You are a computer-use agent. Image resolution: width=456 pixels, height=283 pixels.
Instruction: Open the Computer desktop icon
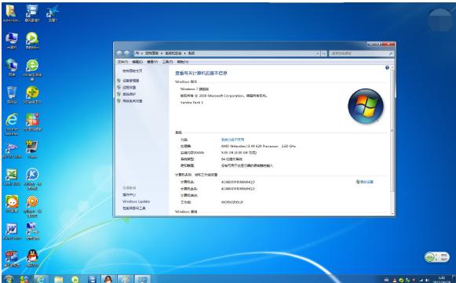click(12, 41)
